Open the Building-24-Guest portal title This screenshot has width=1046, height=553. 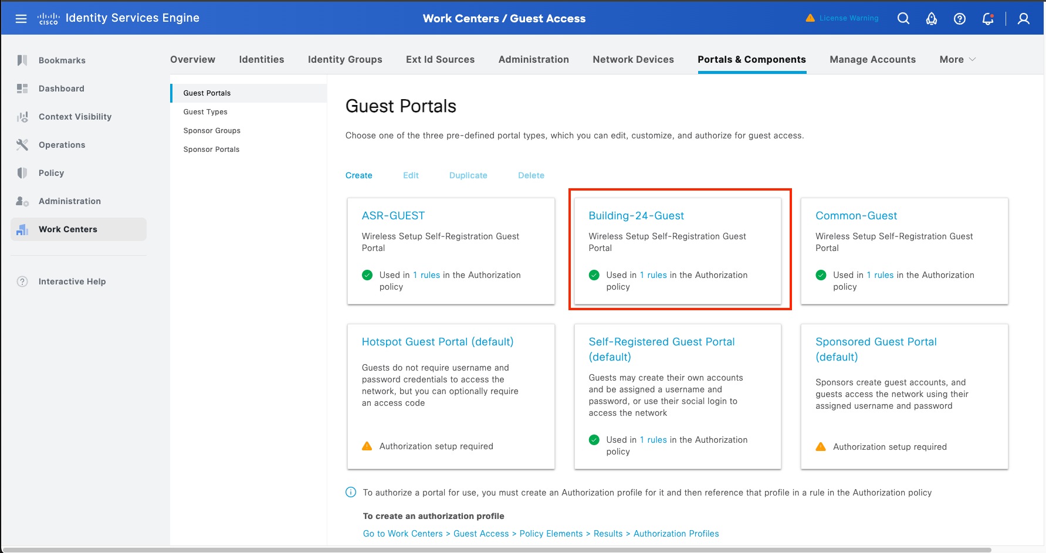(637, 216)
